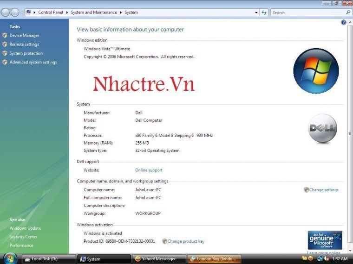Click the muted volume tray icon

click(x=326, y=259)
